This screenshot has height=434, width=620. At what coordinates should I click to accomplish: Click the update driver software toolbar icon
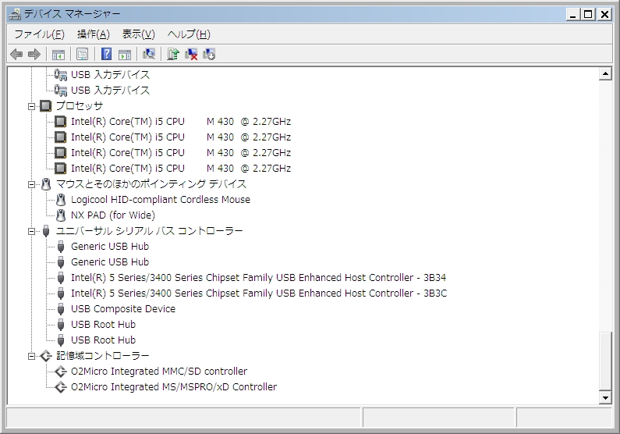point(173,54)
